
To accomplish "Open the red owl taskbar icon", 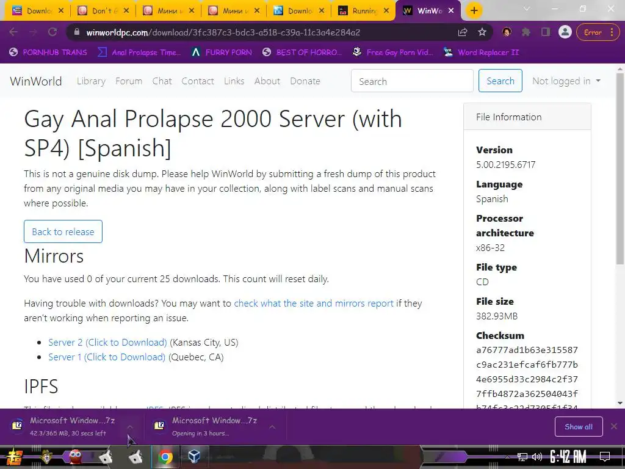I will pyautogui.click(x=75, y=457).
